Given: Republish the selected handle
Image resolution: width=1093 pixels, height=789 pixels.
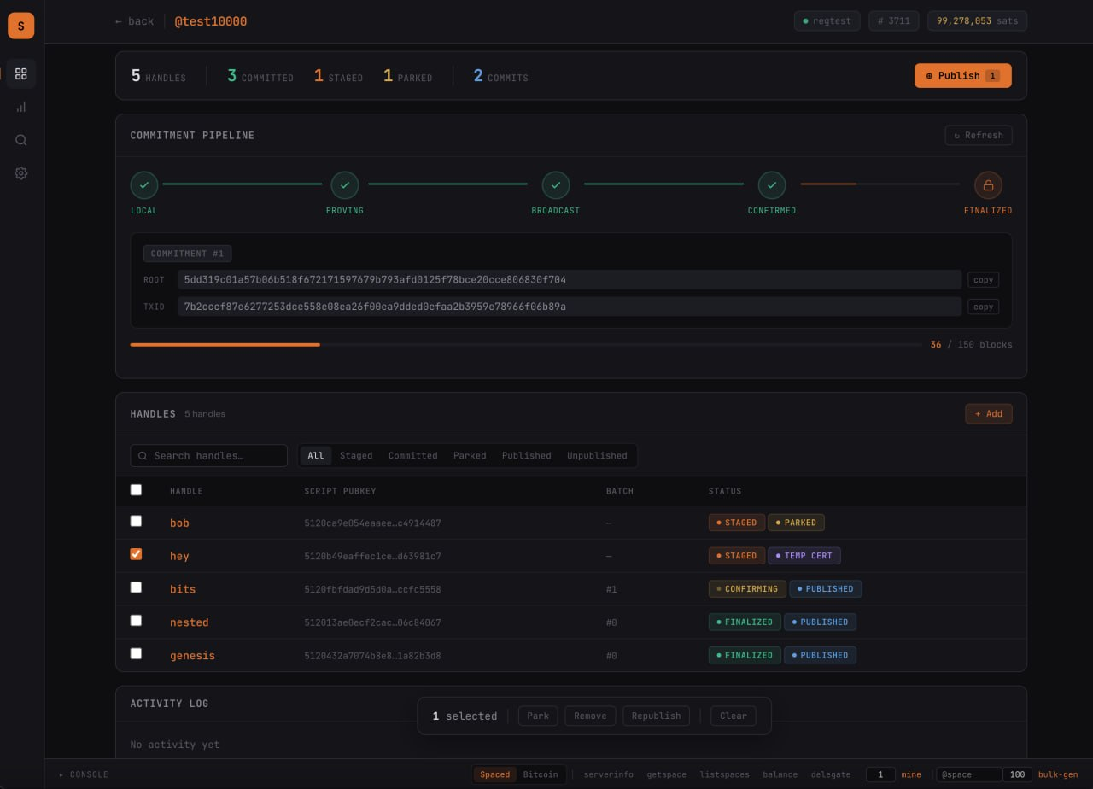Looking at the screenshot, I should (x=656, y=716).
